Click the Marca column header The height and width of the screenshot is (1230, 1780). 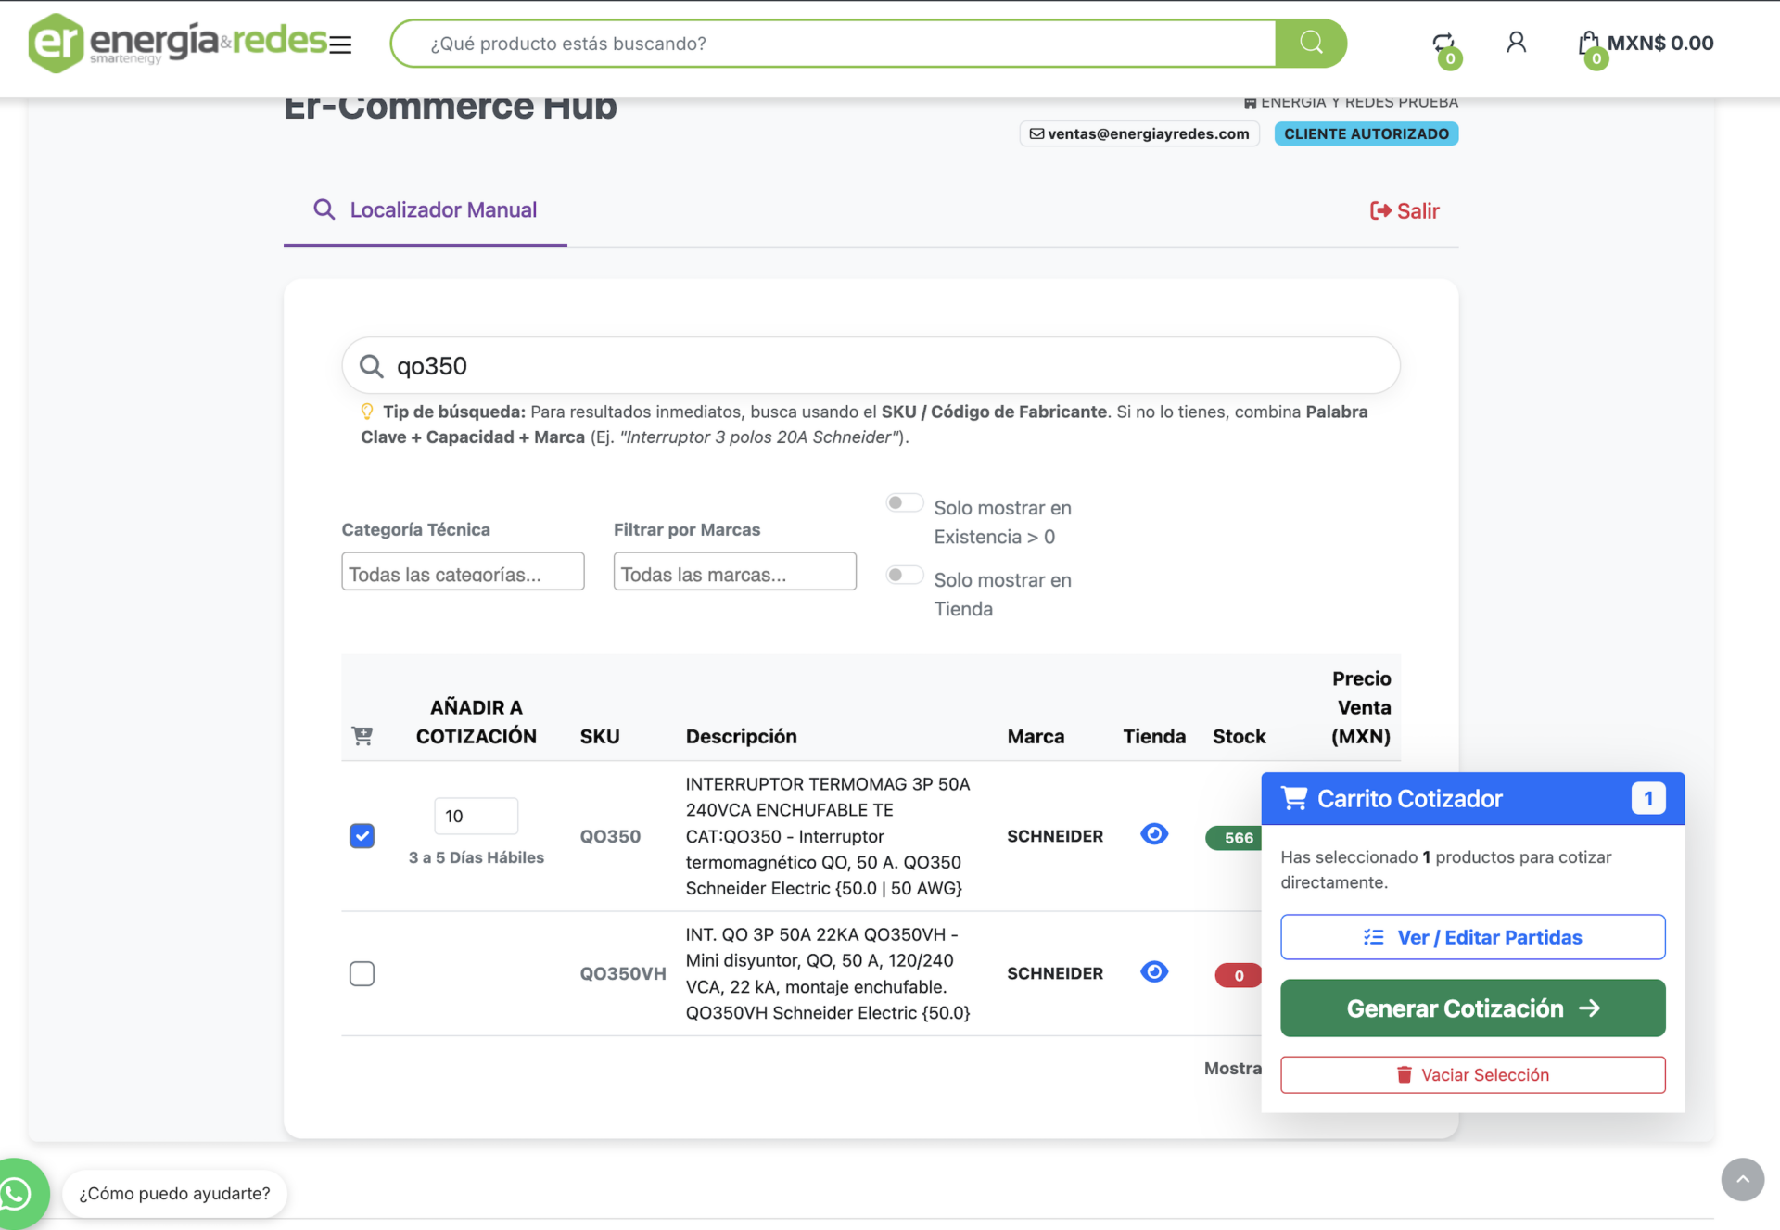(1036, 736)
